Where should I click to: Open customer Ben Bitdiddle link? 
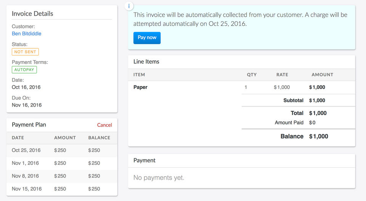tap(26, 33)
